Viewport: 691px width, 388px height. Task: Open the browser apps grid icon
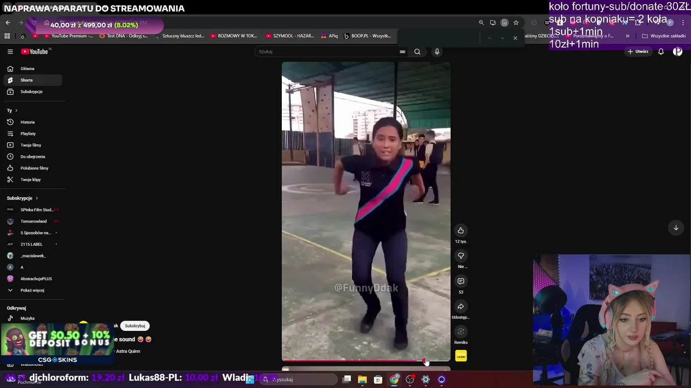click(x=7, y=36)
